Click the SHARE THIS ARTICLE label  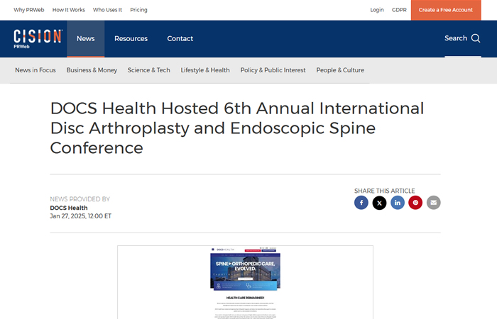click(x=385, y=191)
